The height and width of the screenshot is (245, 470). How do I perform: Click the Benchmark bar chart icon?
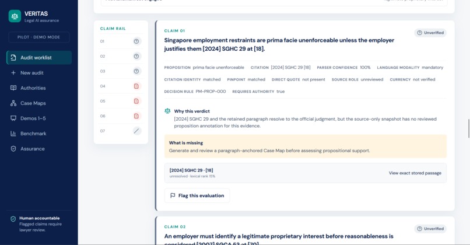tap(13, 134)
